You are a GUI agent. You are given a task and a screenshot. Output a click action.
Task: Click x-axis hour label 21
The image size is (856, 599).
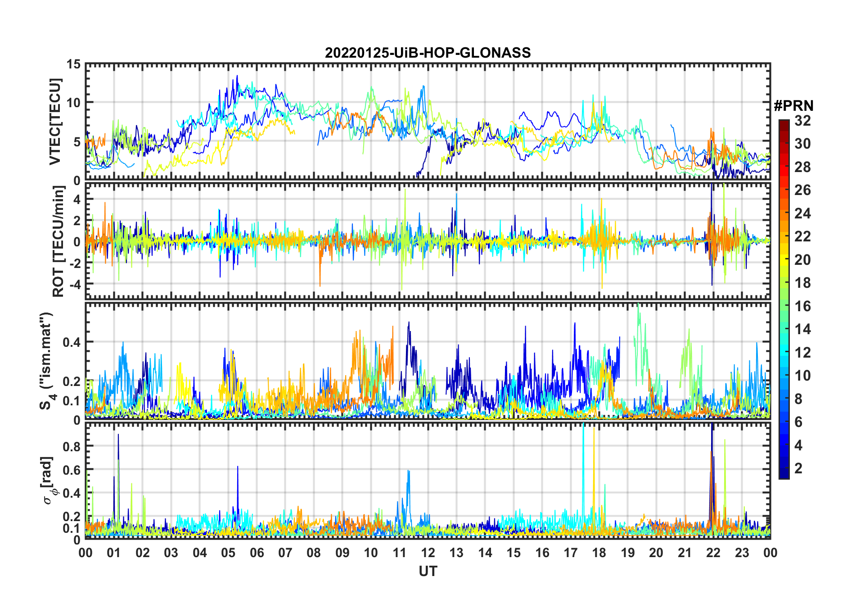pos(685,553)
